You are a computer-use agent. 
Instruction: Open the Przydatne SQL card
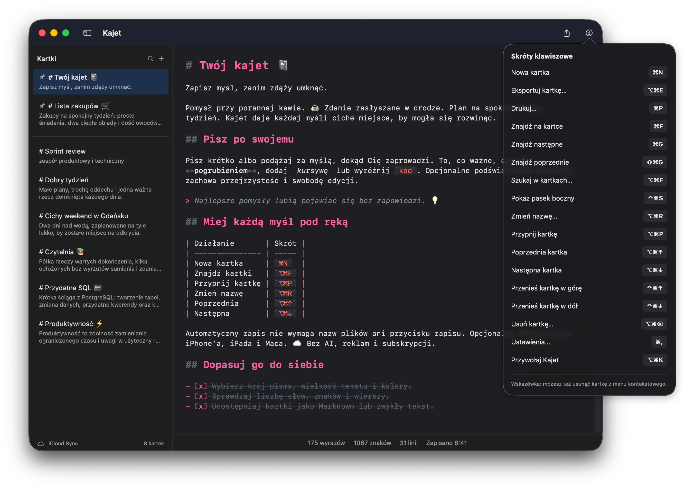101,296
